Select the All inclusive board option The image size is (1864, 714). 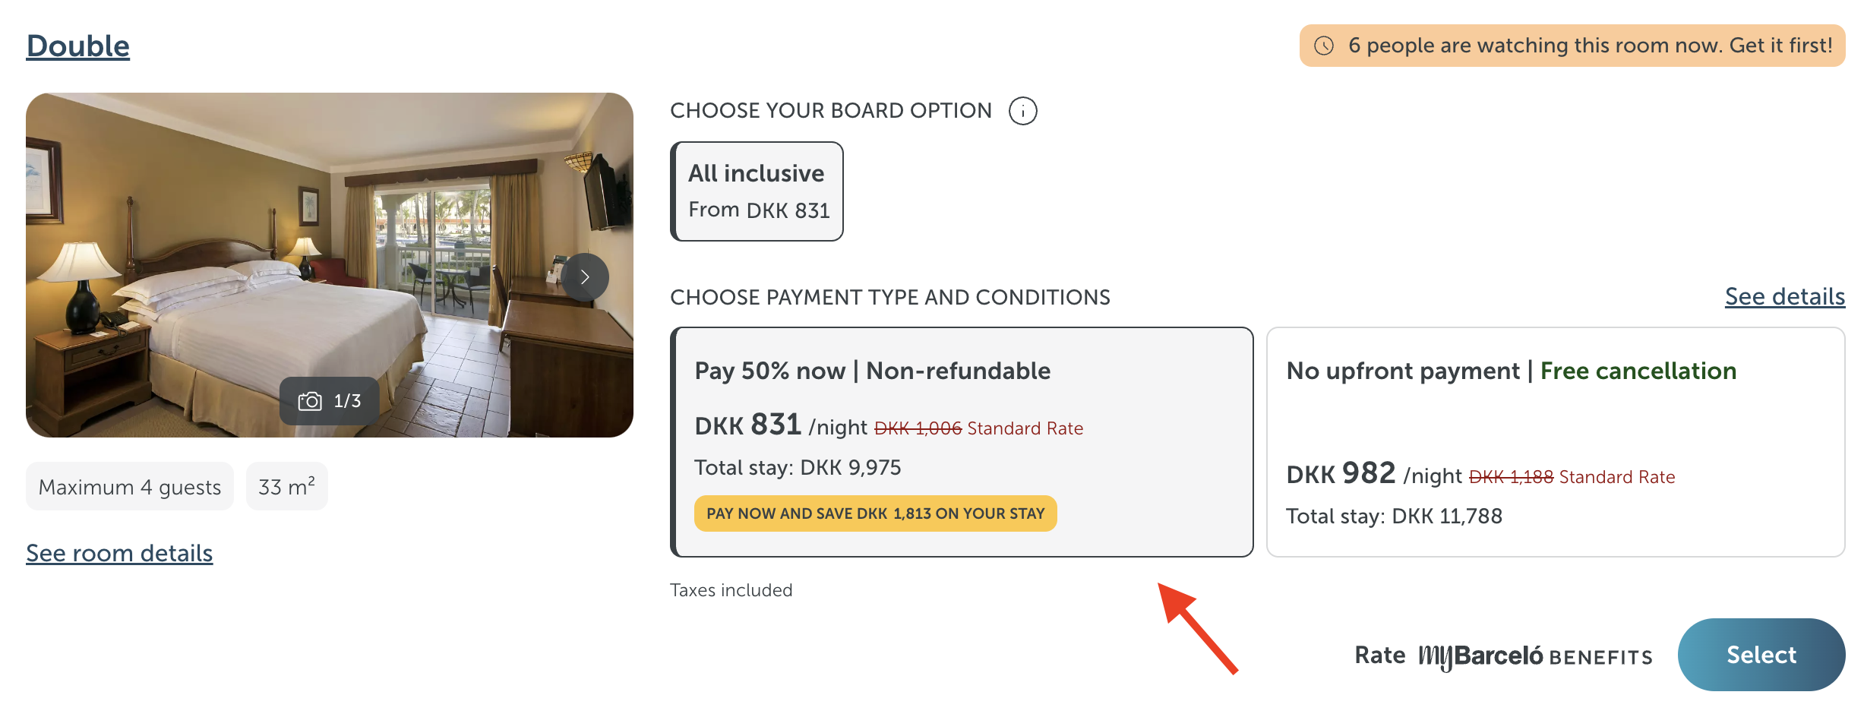click(x=757, y=191)
